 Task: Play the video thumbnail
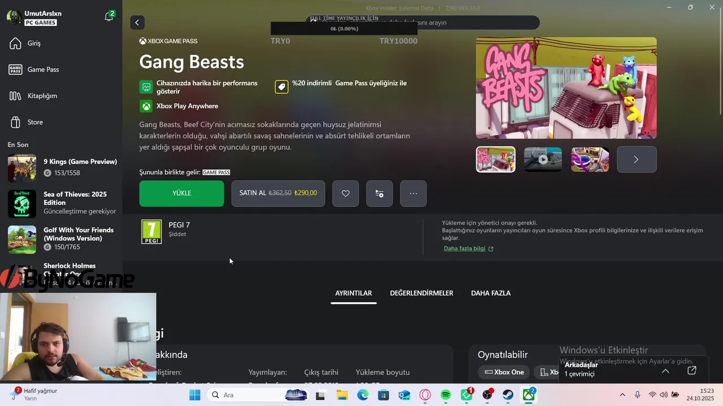pos(543,160)
